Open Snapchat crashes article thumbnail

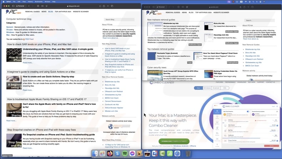[14, 140]
